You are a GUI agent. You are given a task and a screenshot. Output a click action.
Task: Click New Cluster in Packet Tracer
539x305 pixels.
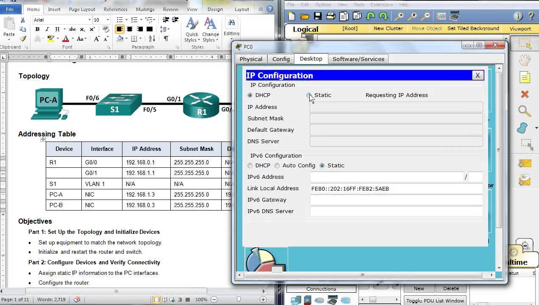pos(388,28)
